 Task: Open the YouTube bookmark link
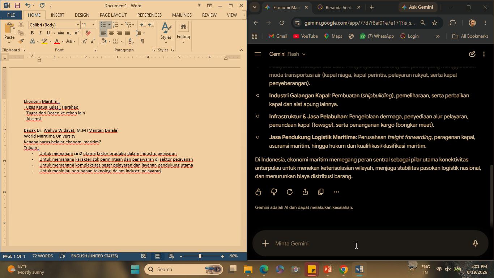coord(305,36)
